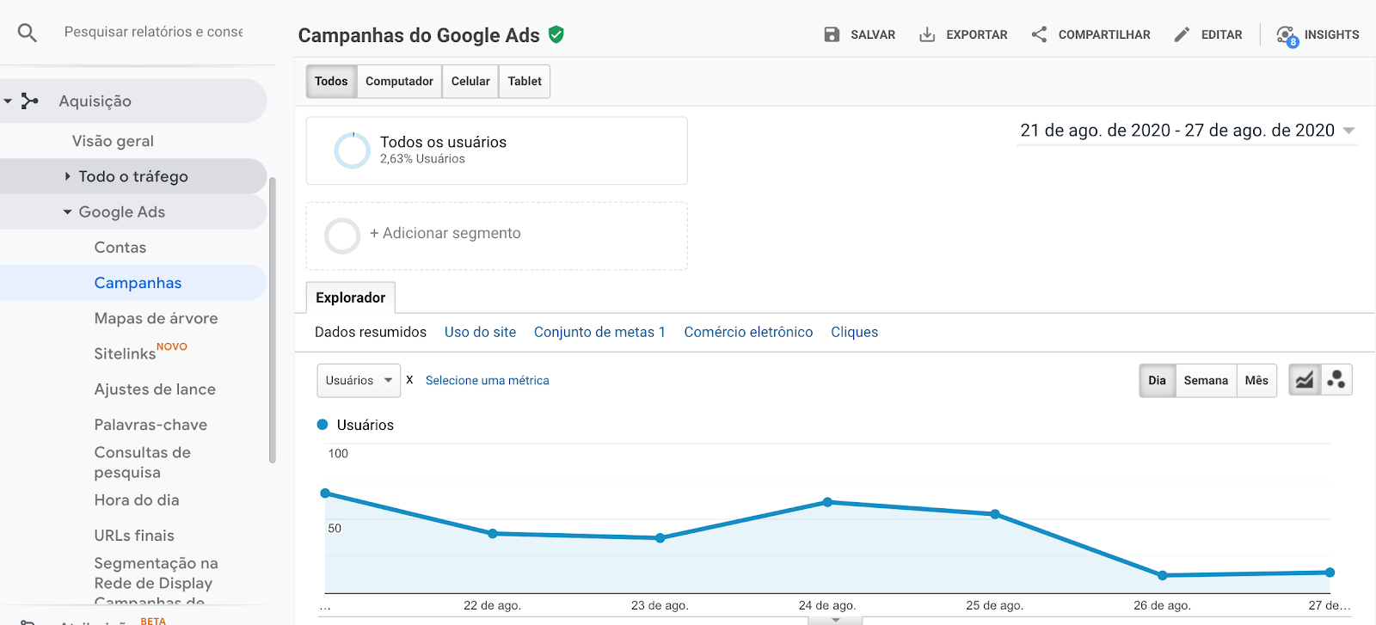Click the sidebar vertical scrollbar
Screen dimensions: 1376x625
(x=273, y=320)
